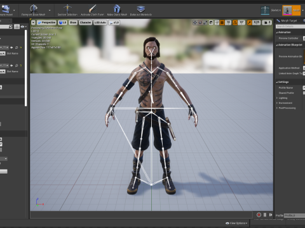The width and height of the screenshot is (305, 228).
Task: Click the second material's browse magnifier icon
Action: [x=17, y=65]
